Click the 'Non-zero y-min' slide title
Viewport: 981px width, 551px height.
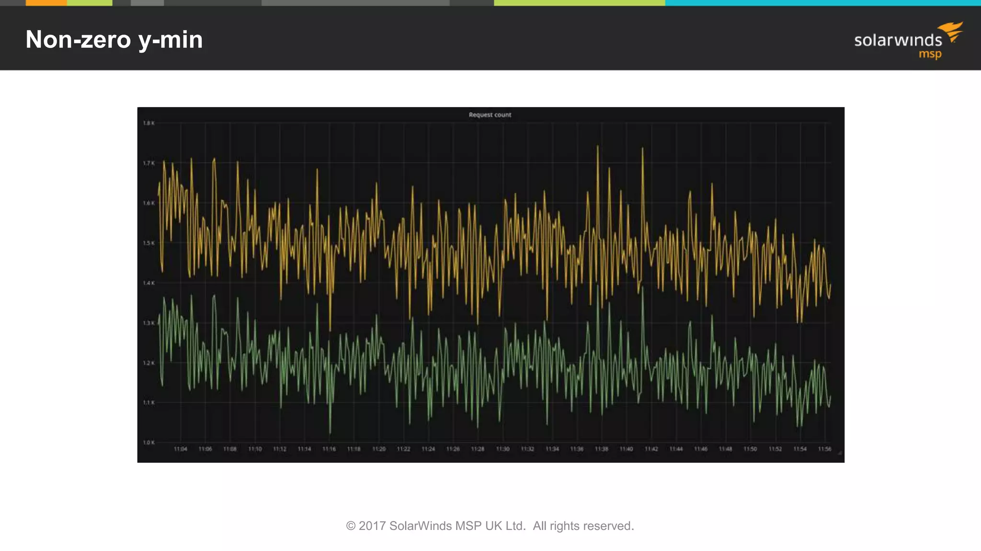(x=114, y=39)
